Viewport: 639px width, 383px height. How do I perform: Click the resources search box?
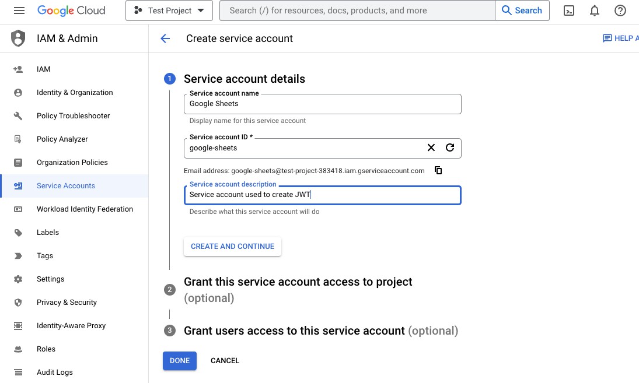point(357,10)
